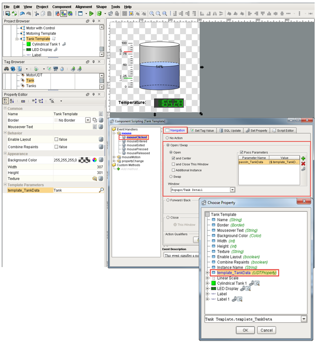Click the binding icon for Enable Layout
The height and width of the screenshot is (345, 316).
[101, 139]
